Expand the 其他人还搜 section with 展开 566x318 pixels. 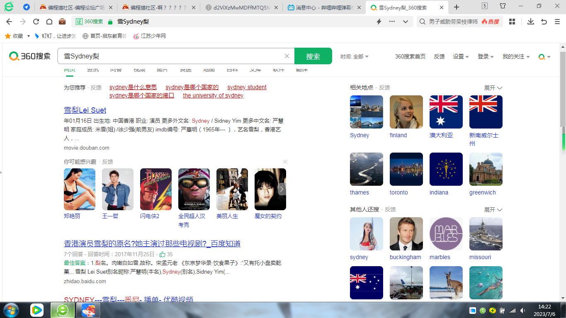click(493, 210)
